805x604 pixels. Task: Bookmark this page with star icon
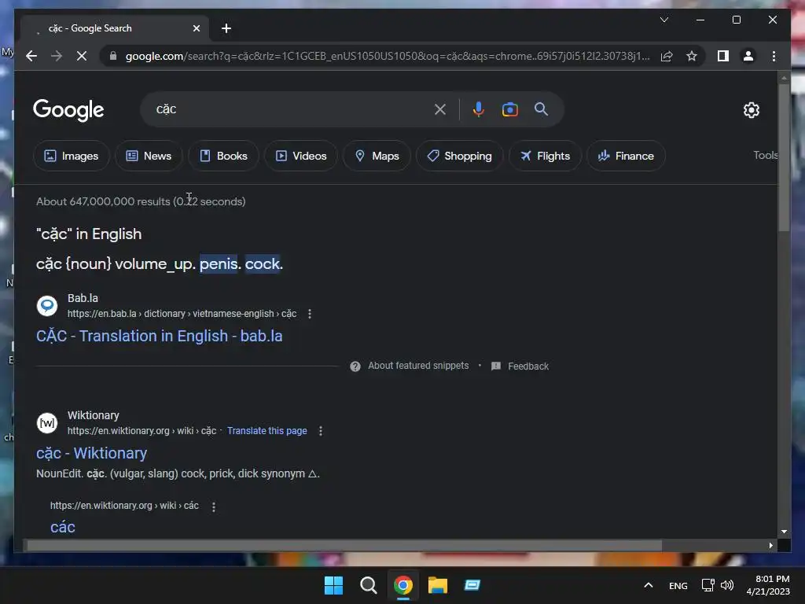coord(692,56)
